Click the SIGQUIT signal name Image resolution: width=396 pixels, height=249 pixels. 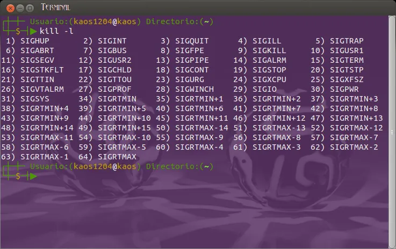tap(192, 41)
